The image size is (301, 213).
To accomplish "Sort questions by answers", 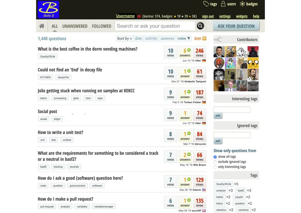I will (x=167, y=38).
